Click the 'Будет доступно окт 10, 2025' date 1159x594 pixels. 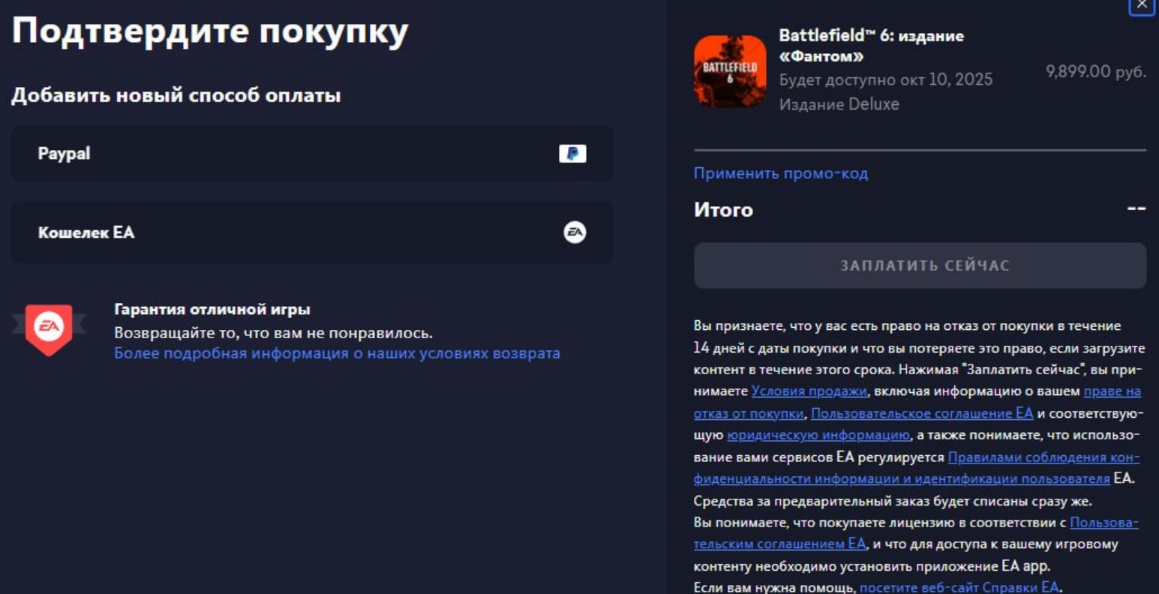pyautogui.click(x=886, y=79)
